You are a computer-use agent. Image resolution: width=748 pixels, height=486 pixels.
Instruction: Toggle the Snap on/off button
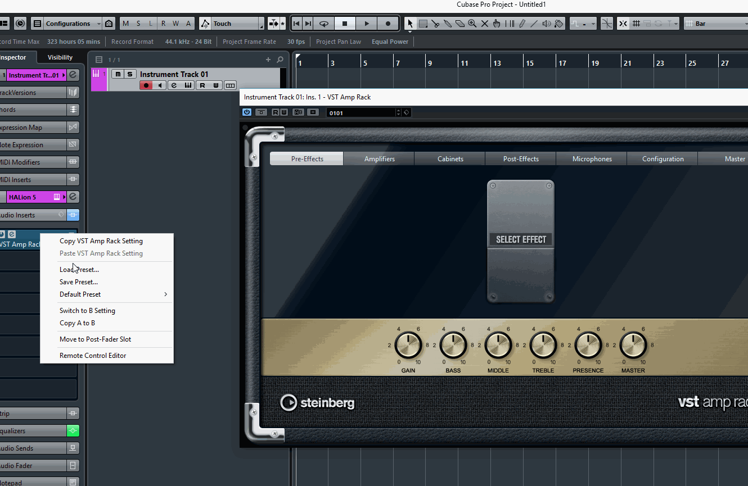[x=623, y=24]
